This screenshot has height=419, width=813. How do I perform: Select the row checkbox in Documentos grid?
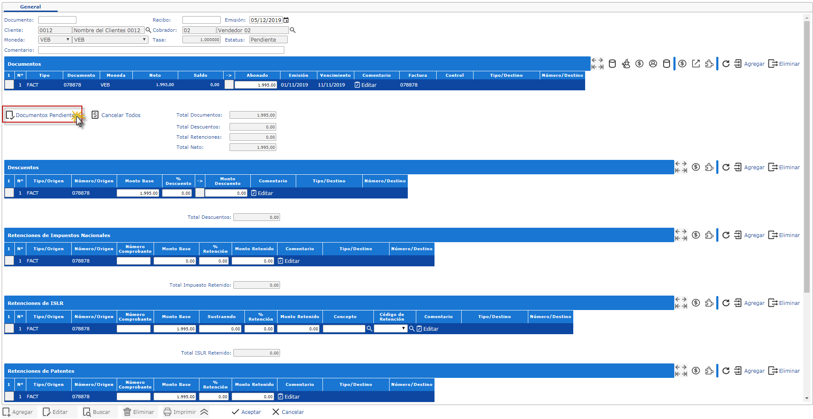[x=9, y=85]
